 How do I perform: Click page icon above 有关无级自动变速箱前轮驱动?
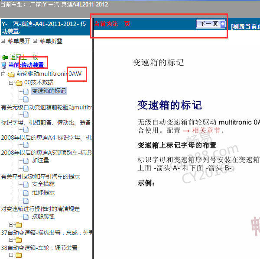[x=26, y=99]
